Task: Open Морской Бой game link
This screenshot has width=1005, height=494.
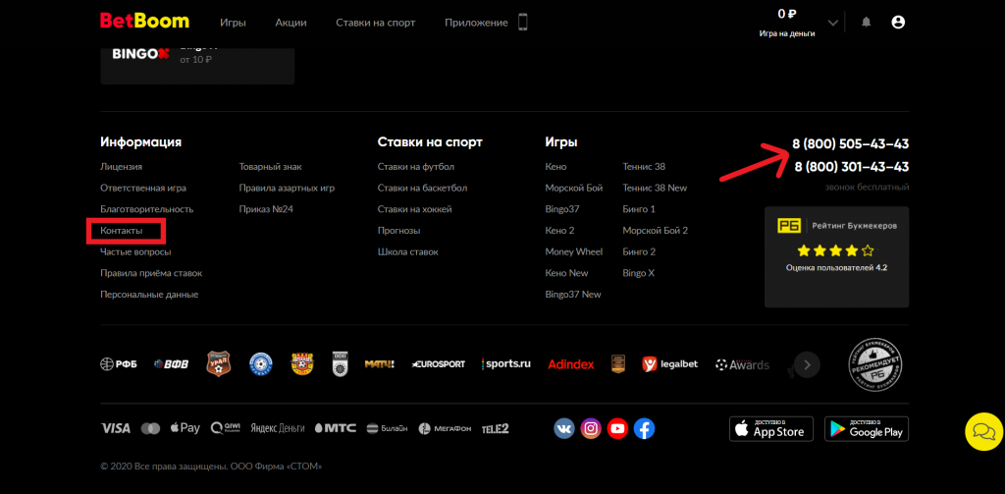Action: coord(573,188)
